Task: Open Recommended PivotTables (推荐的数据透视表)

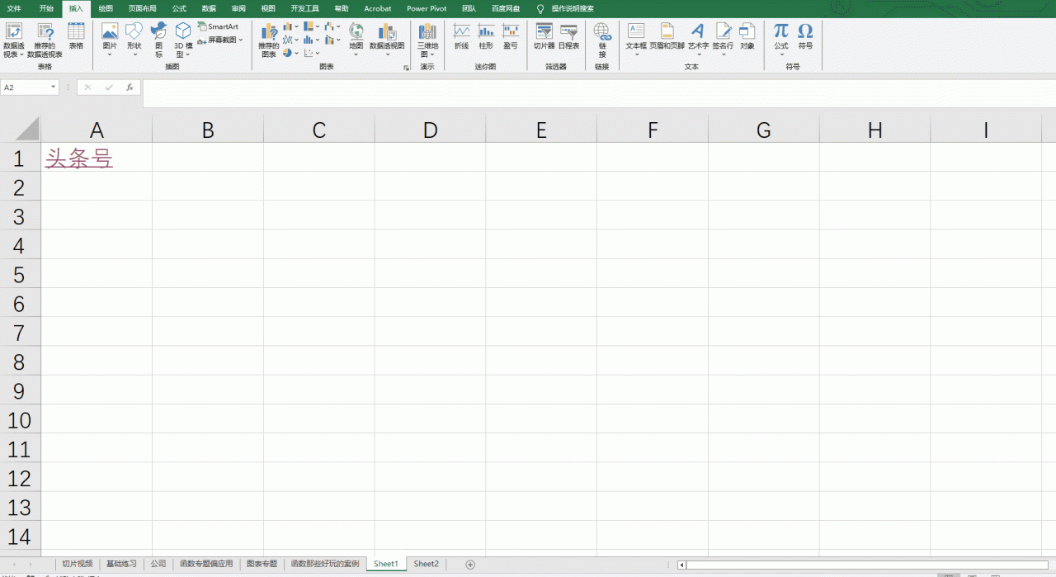Action: point(45,40)
